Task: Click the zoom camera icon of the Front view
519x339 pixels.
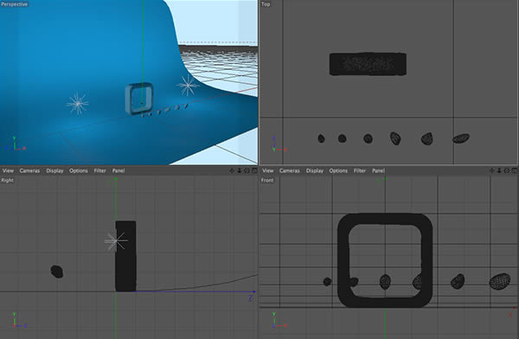Action: point(499,170)
